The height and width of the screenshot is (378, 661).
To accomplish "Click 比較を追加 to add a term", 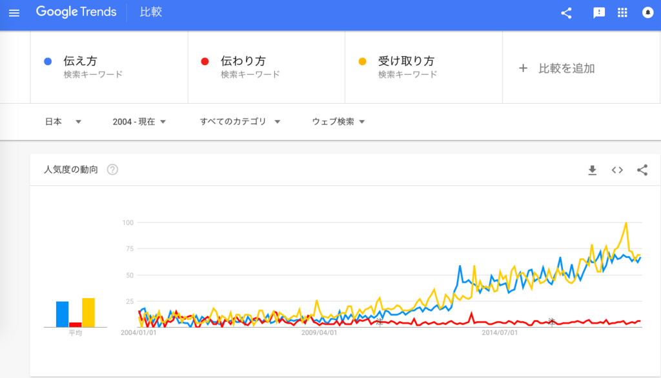I will [x=556, y=68].
